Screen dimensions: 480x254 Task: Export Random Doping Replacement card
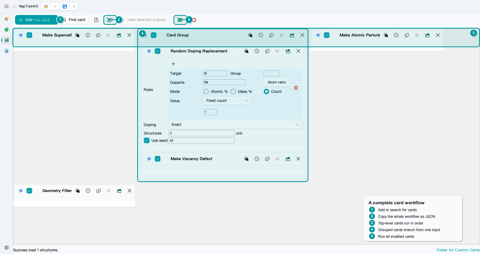click(x=288, y=51)
